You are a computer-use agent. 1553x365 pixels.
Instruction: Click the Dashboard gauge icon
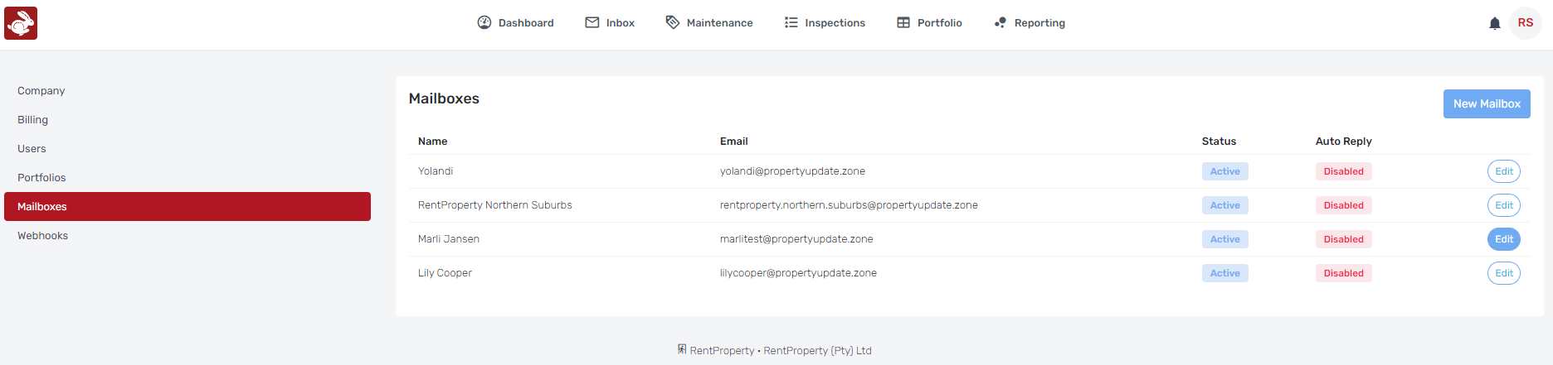[x=484, y=22]
